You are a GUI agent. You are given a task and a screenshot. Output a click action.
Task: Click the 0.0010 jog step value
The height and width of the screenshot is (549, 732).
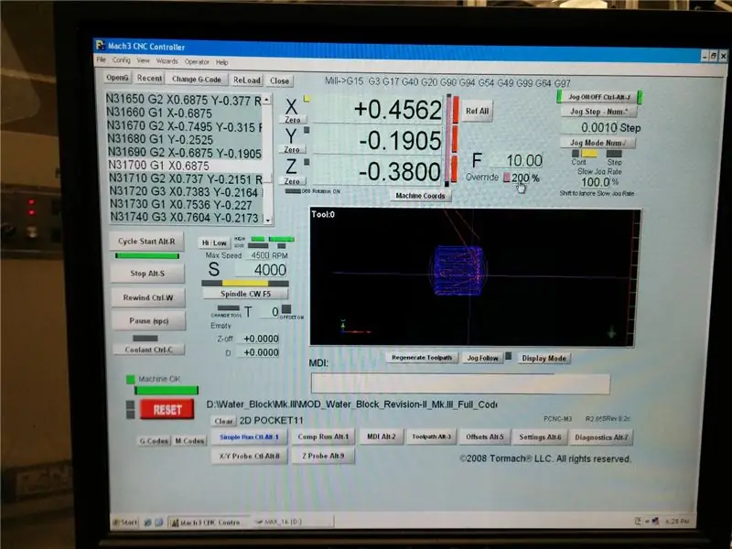[x=589, y=127]
